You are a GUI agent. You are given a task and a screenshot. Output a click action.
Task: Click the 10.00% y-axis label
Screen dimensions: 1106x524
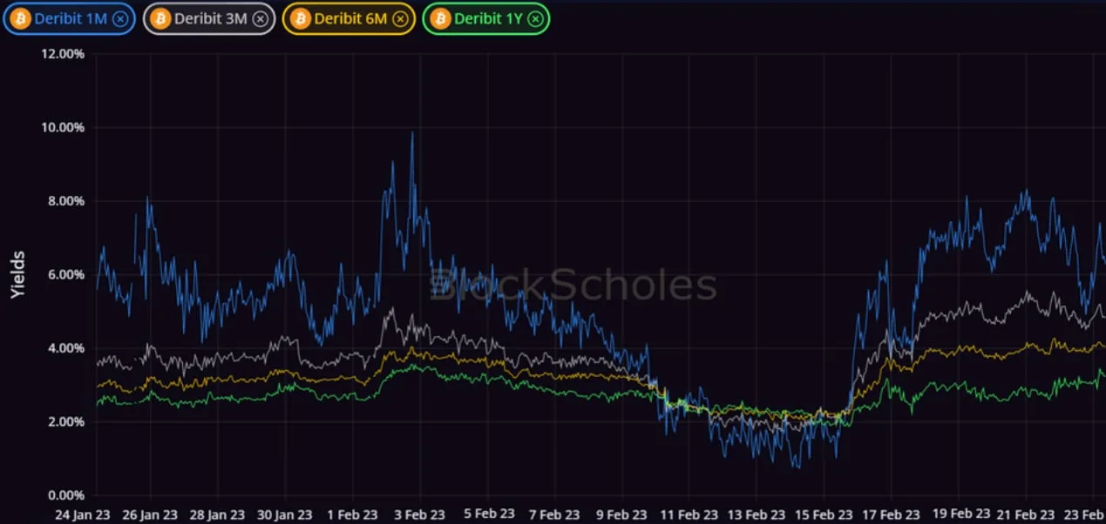click(x=64, y=127)
